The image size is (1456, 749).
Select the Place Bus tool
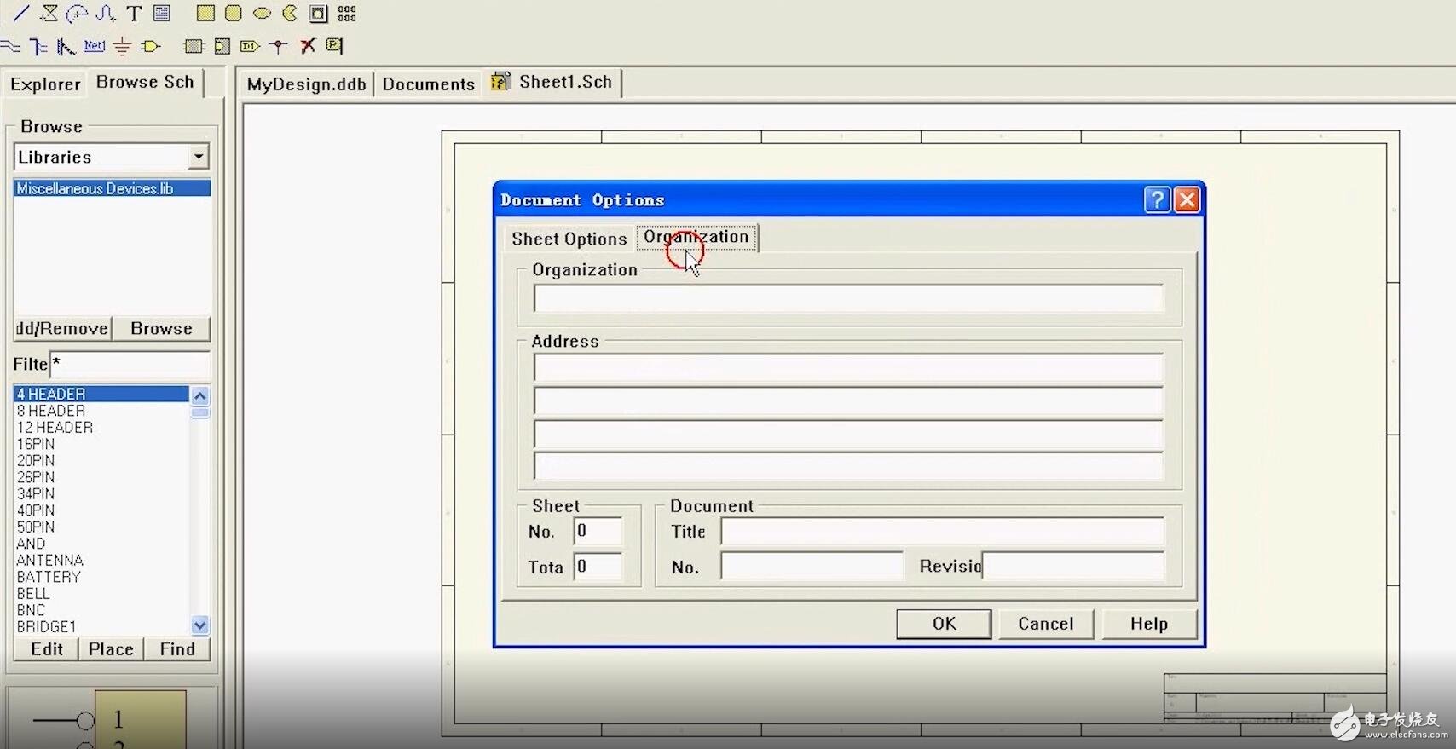[x=38, y=46]
